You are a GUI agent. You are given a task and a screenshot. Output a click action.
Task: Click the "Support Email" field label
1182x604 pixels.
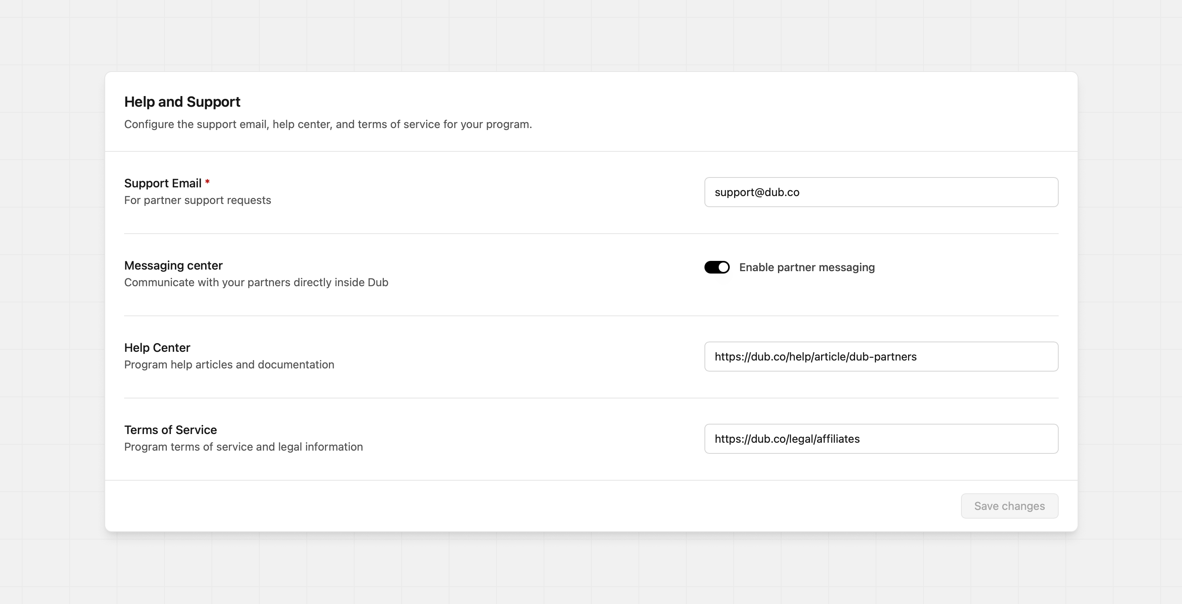[x=163, y=183]
